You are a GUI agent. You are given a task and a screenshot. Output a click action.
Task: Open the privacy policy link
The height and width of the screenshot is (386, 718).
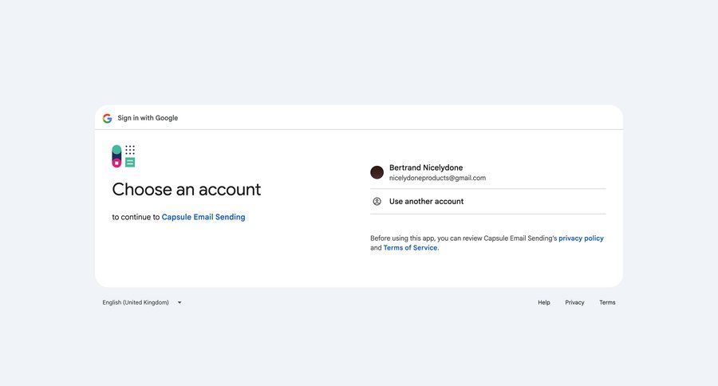[581, 238]
